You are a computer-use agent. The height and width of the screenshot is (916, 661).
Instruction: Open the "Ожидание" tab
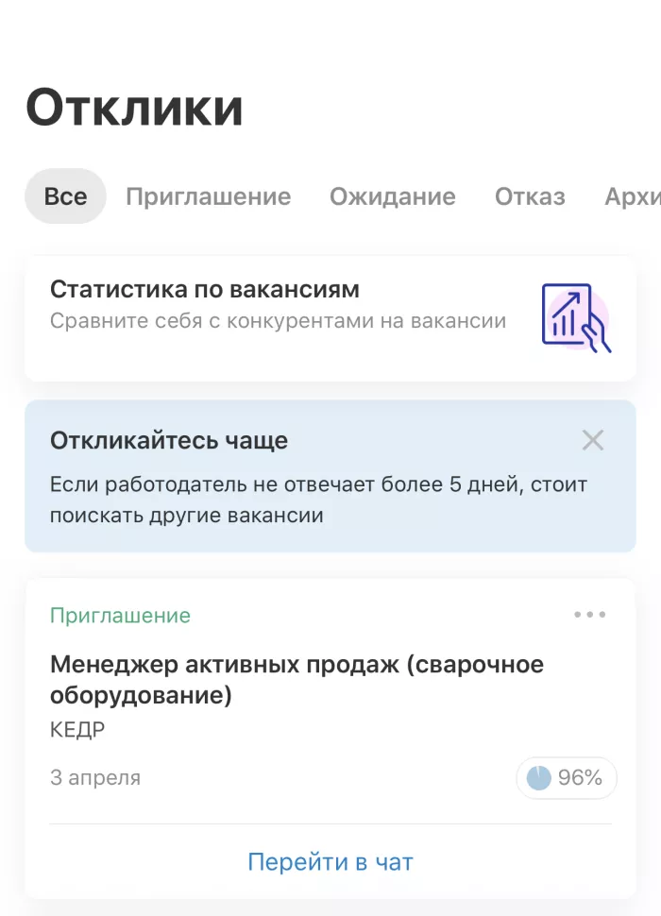coord(392,196)
